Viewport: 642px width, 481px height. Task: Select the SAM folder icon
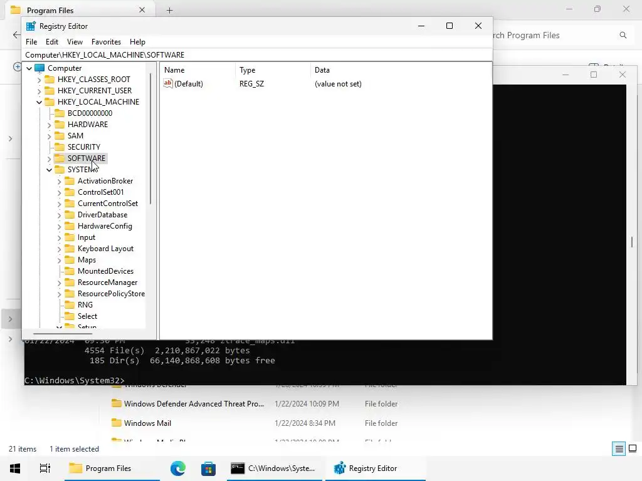[60, 135]
